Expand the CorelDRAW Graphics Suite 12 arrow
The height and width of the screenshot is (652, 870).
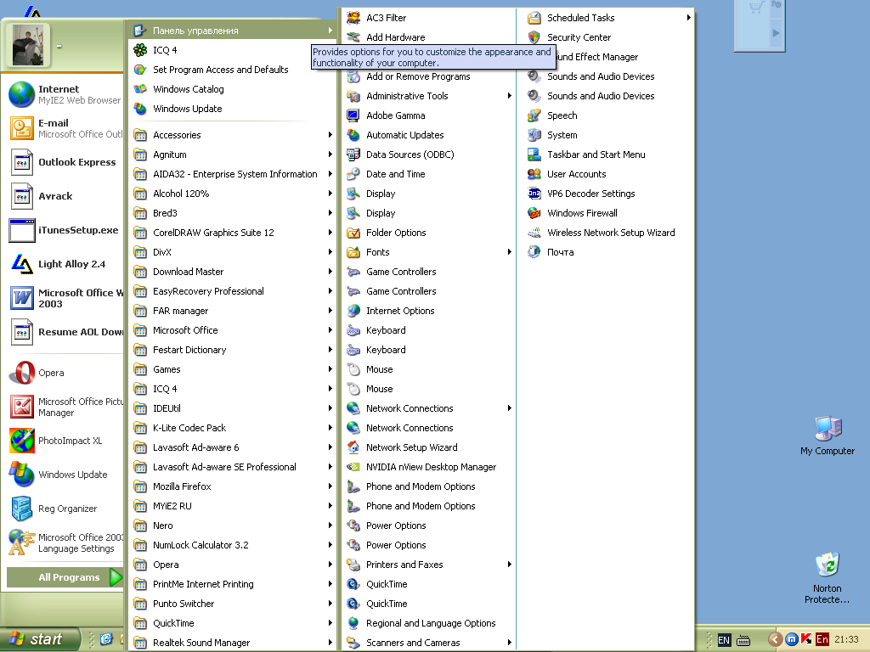tap(330, 233)
